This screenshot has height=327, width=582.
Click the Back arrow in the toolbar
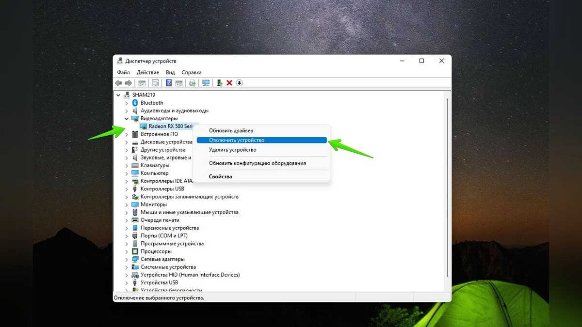click(x=118, y=83)
